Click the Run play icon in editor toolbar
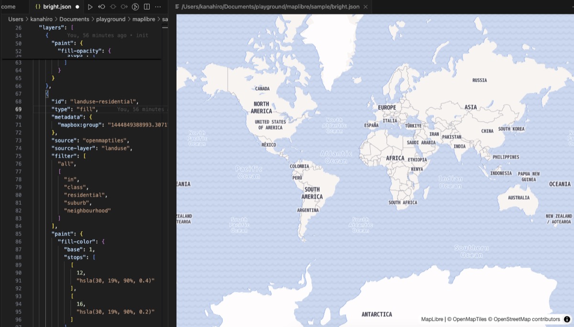 (x=90, y=7)
